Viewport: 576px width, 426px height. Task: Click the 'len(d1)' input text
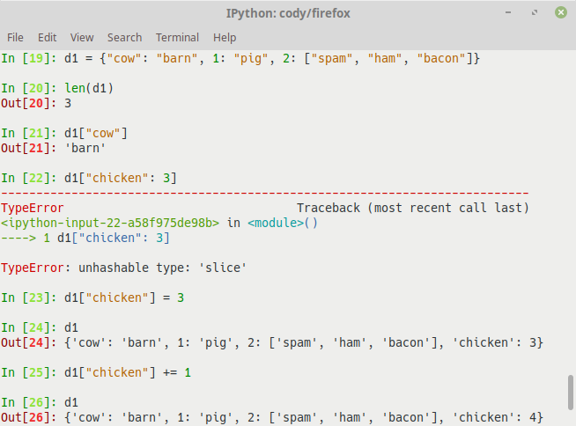tap(89, 88)
